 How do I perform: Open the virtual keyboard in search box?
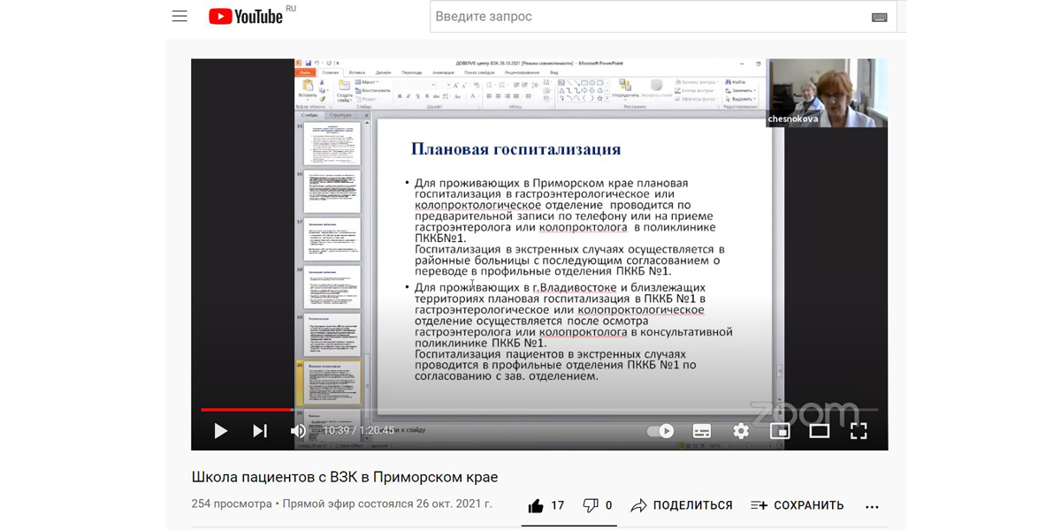click(x=879, y=17)
